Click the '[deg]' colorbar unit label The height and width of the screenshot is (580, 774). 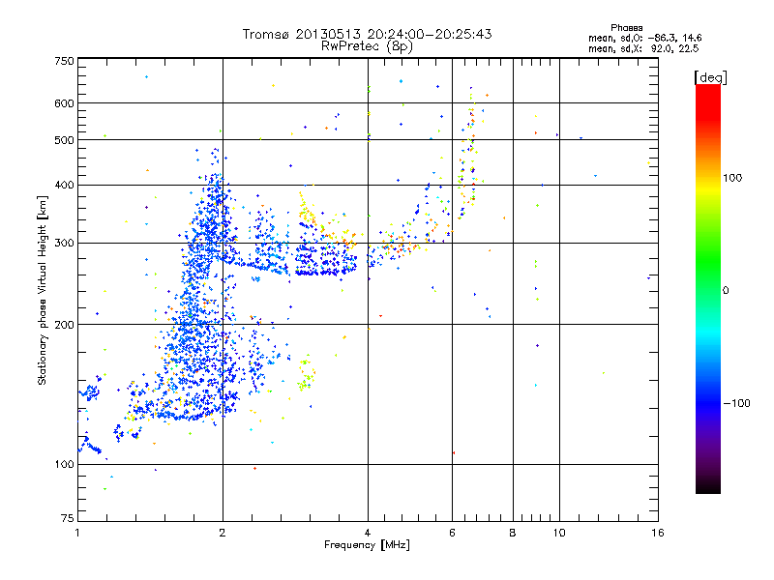[710, 77]
